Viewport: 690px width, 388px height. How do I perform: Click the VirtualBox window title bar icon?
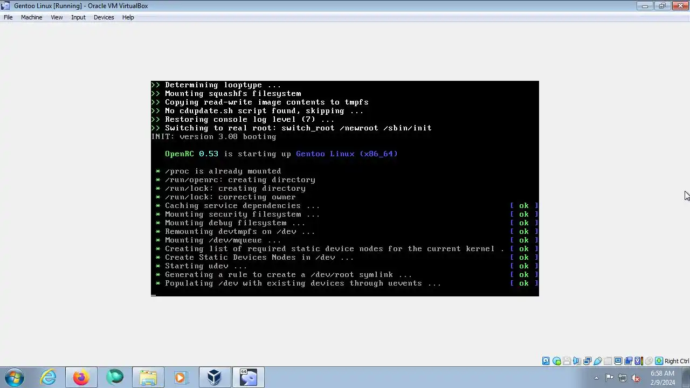click(x=5, y=5)
